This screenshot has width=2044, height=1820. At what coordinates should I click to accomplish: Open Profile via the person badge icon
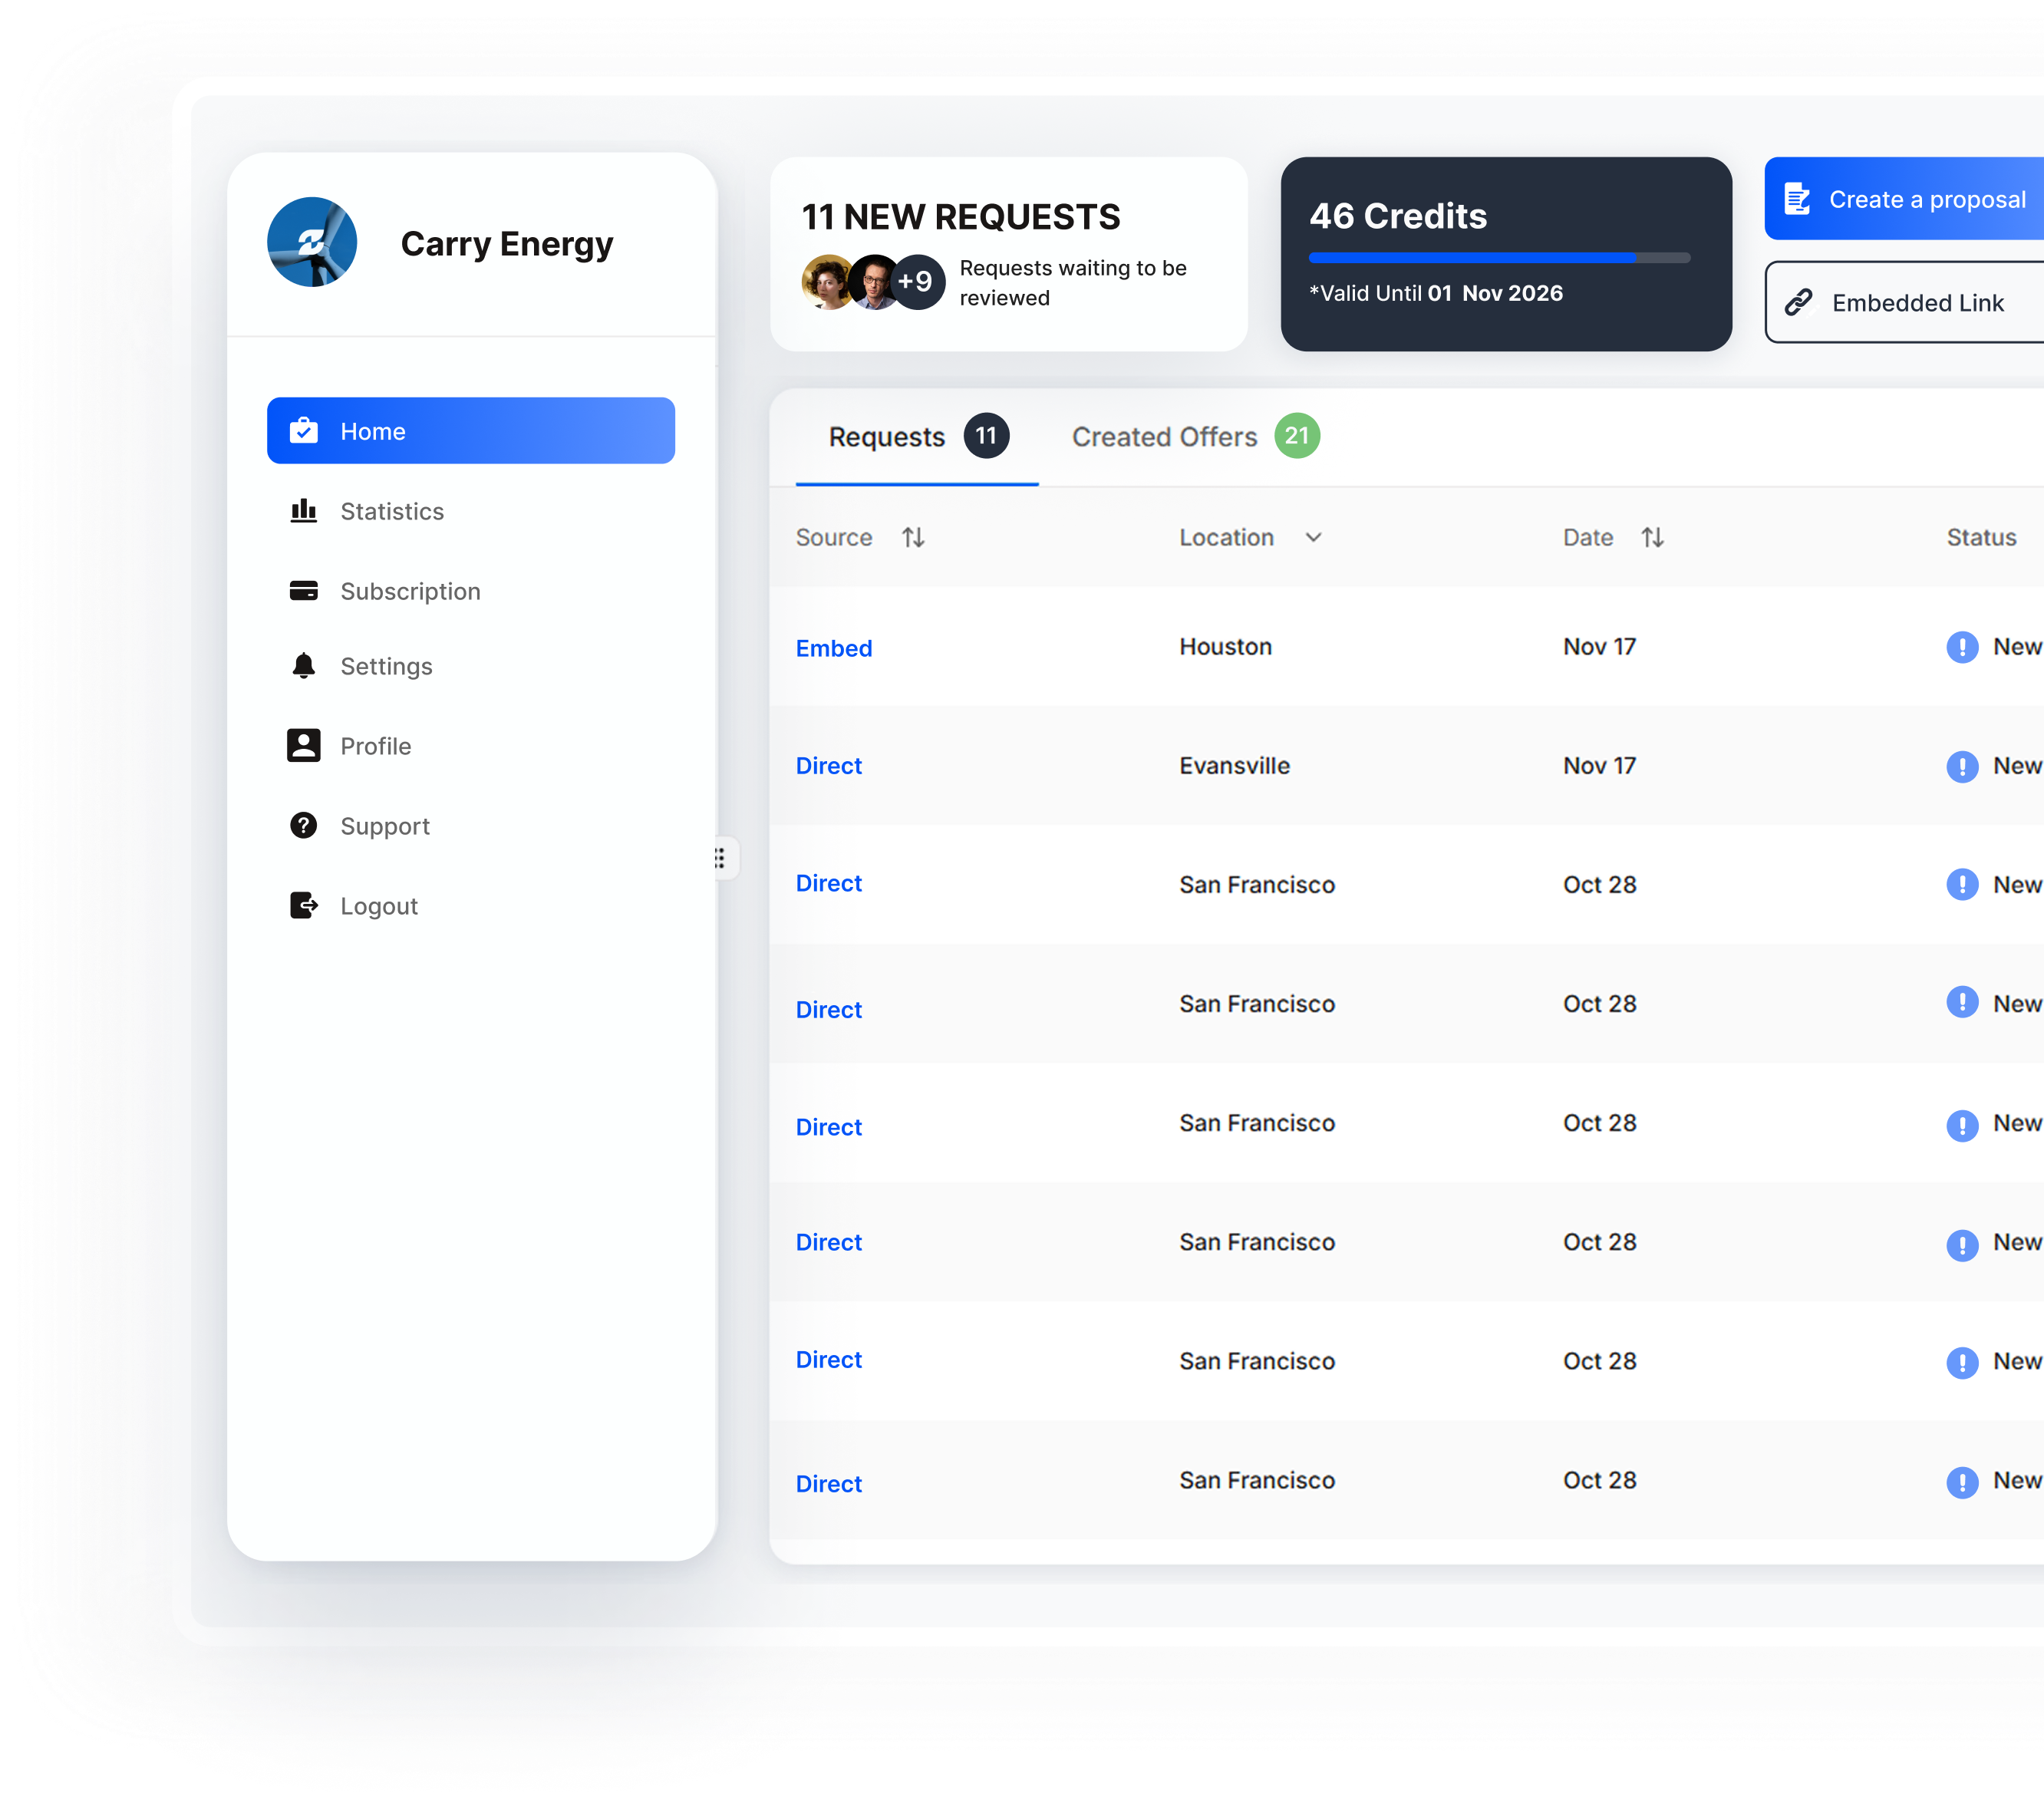click(304, 746)
